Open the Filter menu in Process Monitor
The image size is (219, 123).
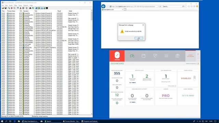(x=15, y=5)
